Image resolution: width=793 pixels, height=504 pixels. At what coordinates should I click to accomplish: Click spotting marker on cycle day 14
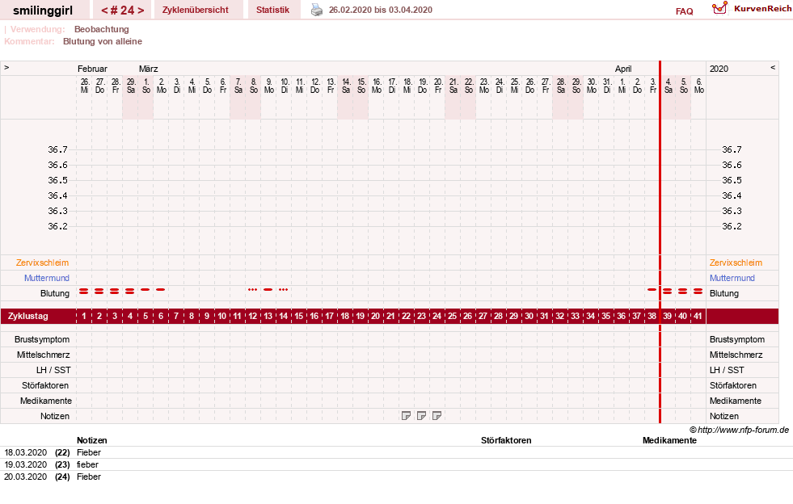coord(283,290)
